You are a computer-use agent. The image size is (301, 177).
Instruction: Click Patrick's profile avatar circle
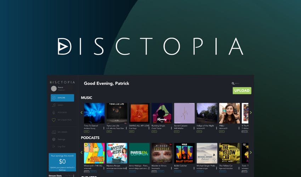click(54, 88)
